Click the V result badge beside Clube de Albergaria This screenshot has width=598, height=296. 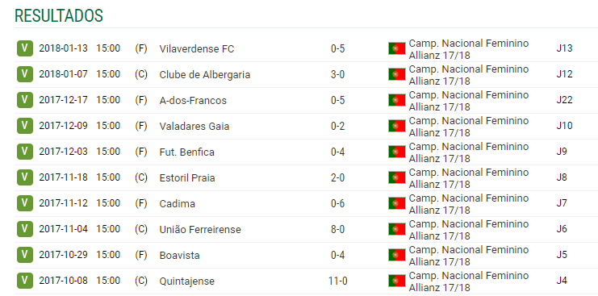tap(25, 74)
